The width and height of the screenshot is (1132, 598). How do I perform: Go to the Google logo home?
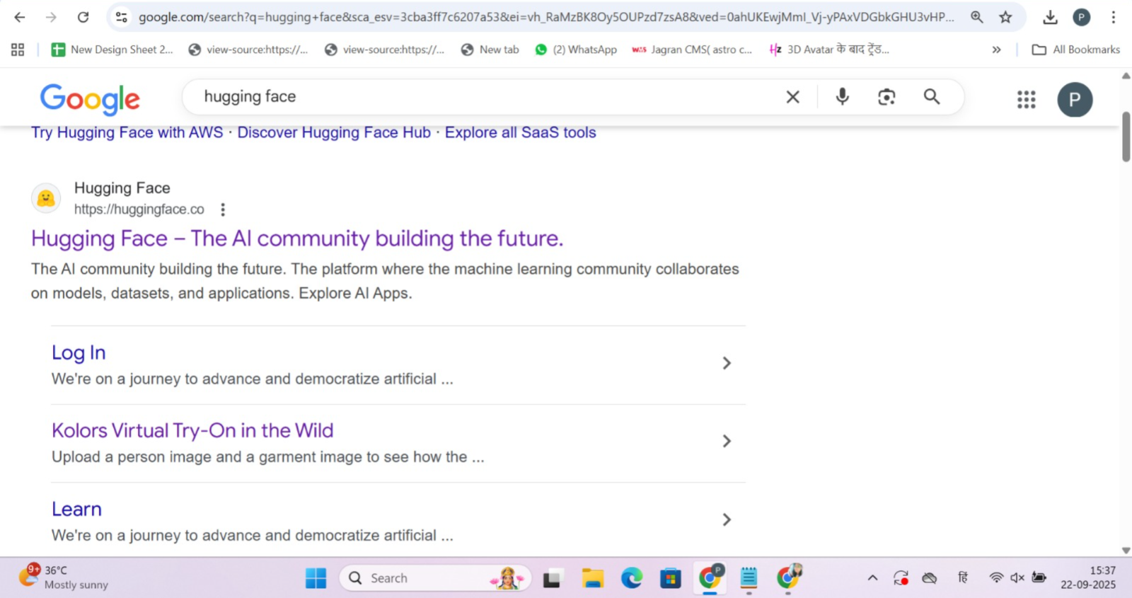point(90,99)
